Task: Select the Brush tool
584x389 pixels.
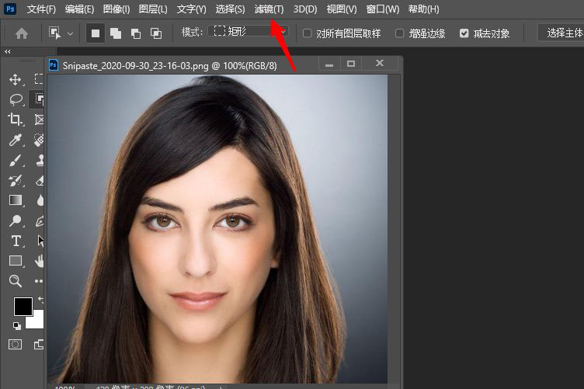Action: coord(16,160)
